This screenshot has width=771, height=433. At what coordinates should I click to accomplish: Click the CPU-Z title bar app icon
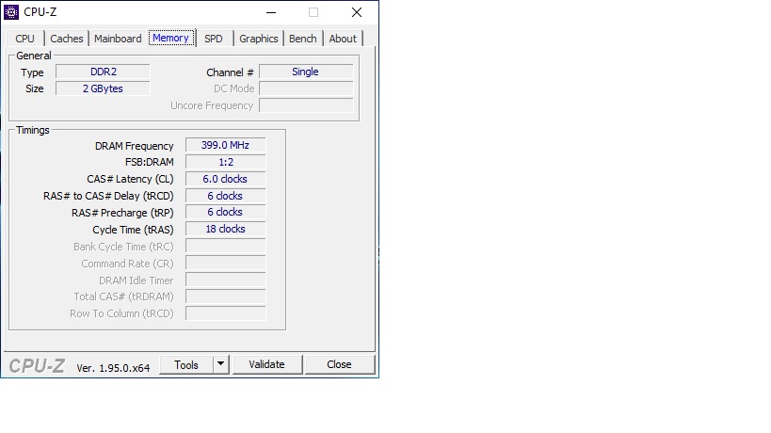[11, 12]
